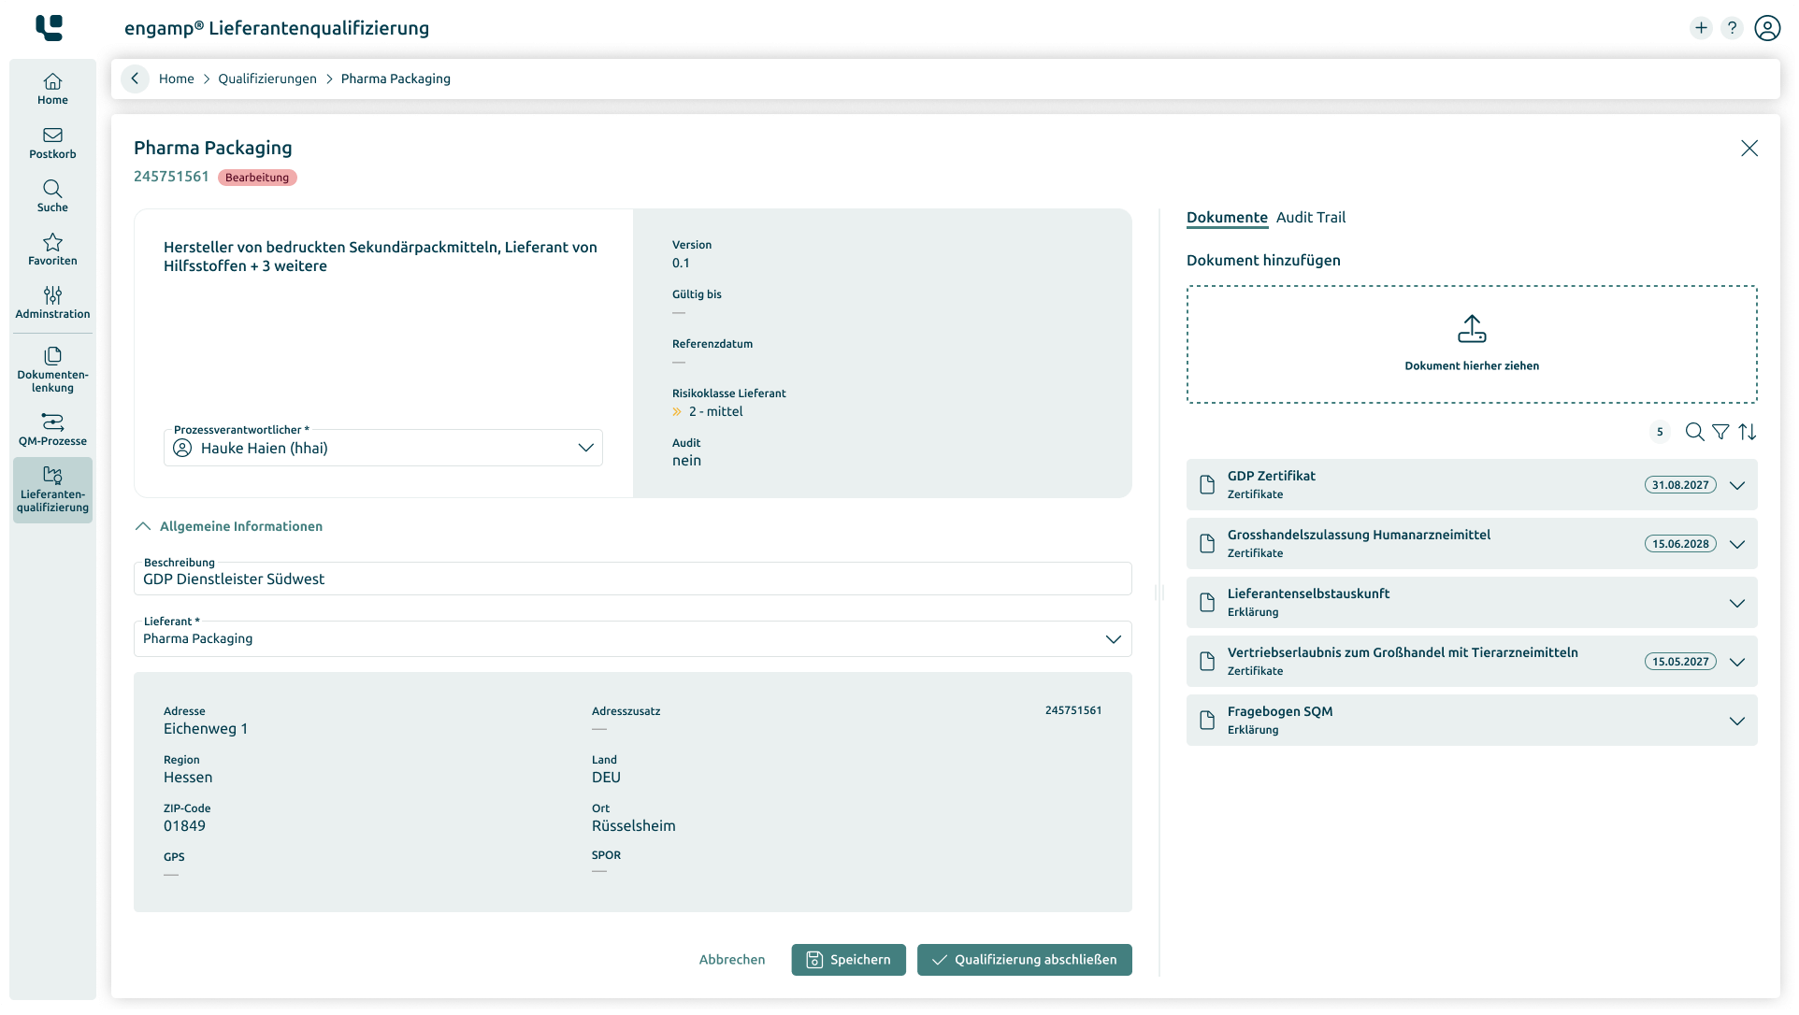Click GDP Zertifikat file icon
Image resolution: width=1799 pixels, height=1015 pixels.
[x=1208, y=485]
